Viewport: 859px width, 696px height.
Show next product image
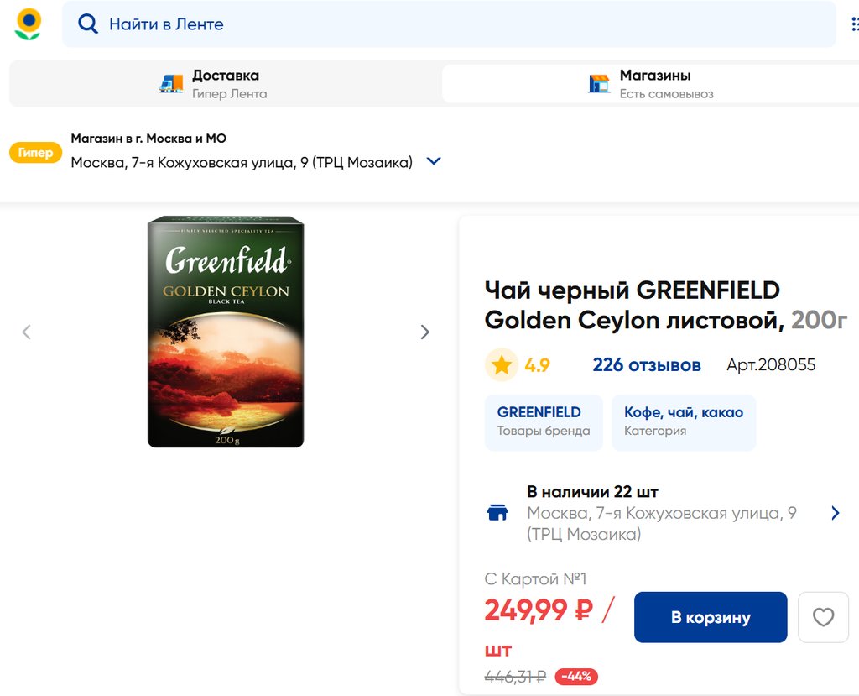(424, 332)
